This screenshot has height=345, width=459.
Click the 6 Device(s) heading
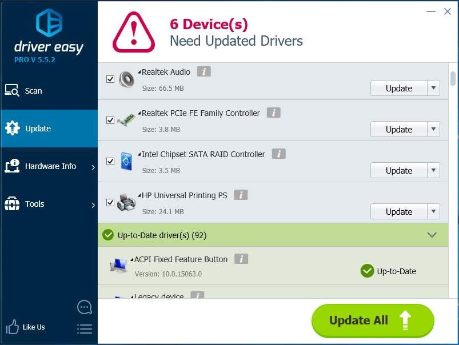(209, 24)
